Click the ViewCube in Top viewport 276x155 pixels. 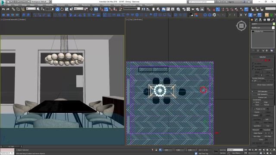coord(241,26)
